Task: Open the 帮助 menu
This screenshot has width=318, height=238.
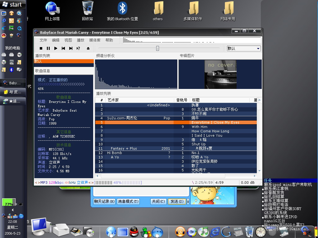Action: click(x=109, y=40)
